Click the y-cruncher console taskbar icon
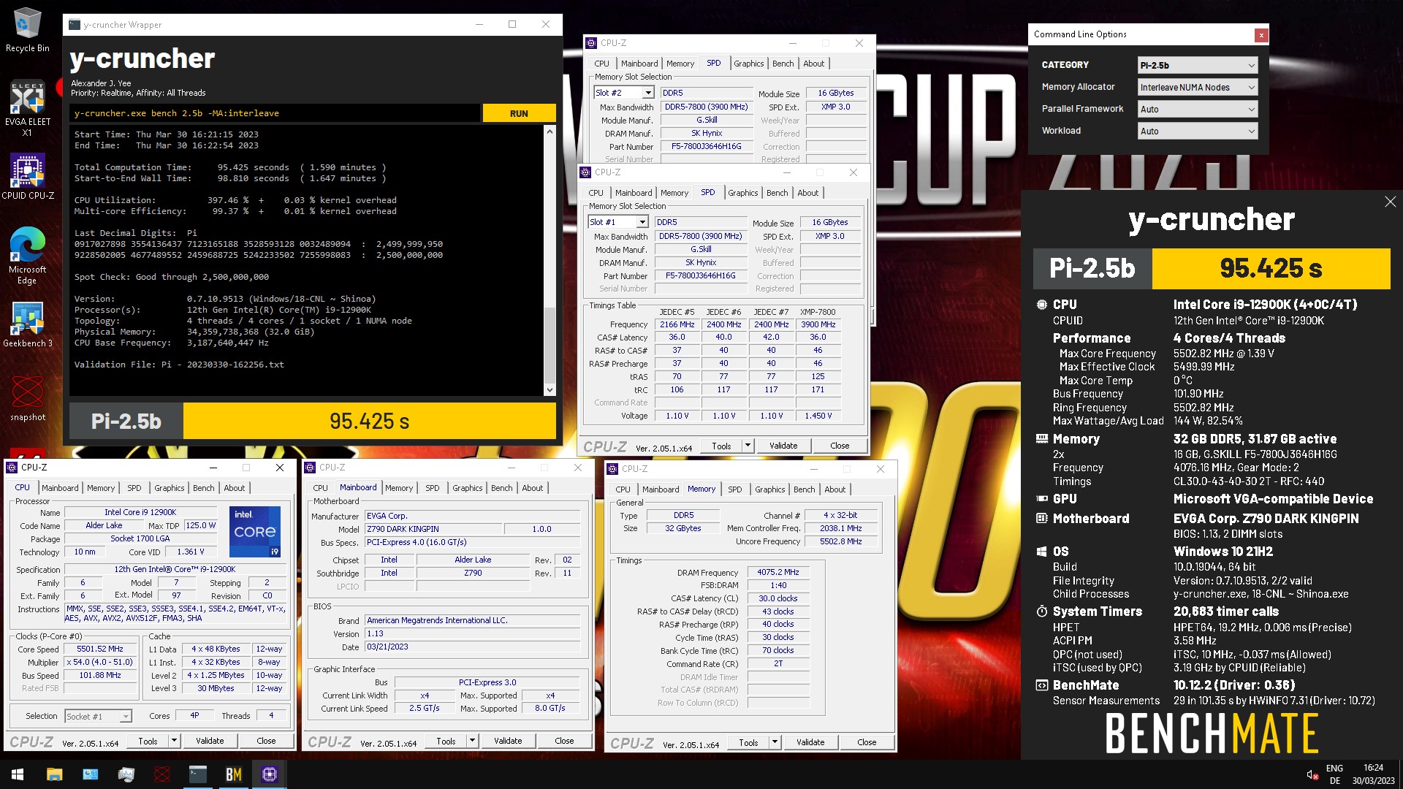 pos(197,774)
